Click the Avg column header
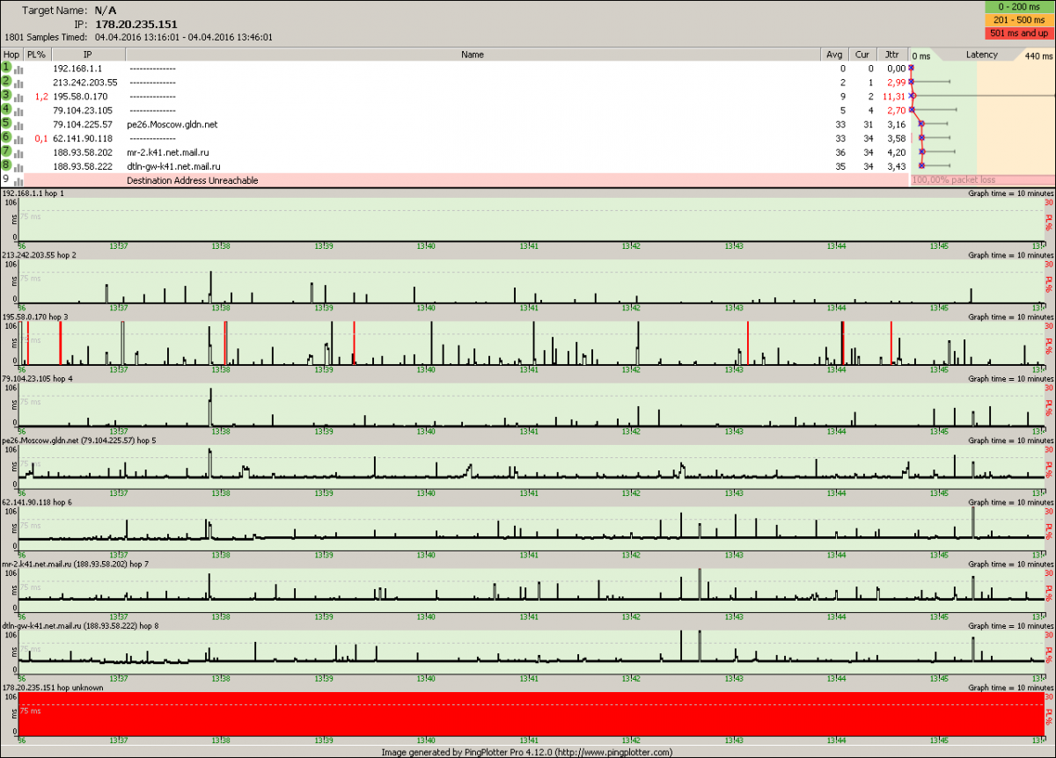Screen dimensions: 1056x758 pos(834,55)
